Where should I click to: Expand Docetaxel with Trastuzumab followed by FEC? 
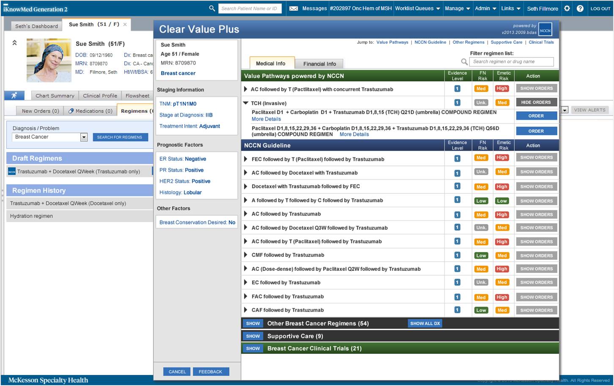pos(245,186)
